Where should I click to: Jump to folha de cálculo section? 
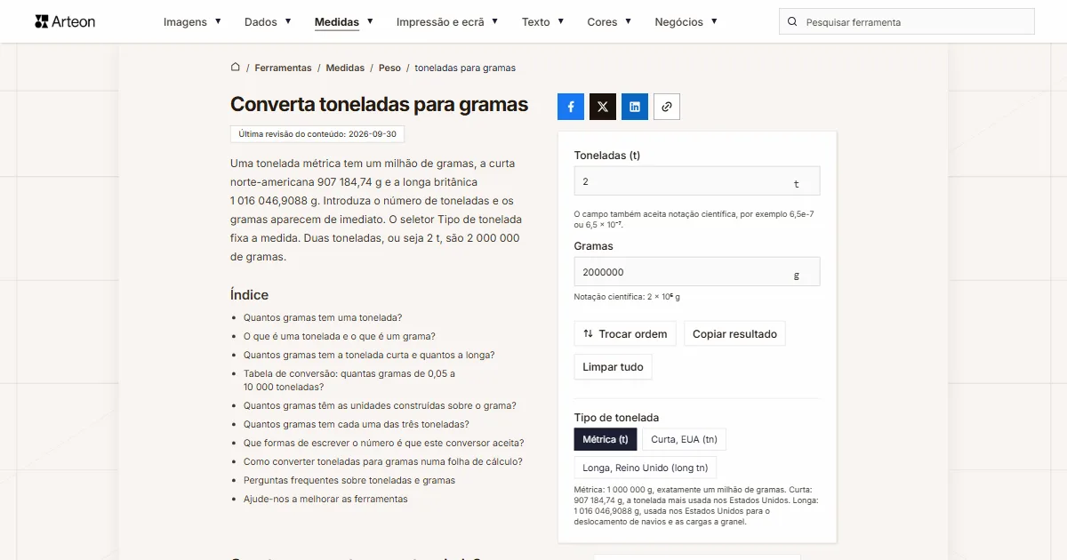(383, 461)
